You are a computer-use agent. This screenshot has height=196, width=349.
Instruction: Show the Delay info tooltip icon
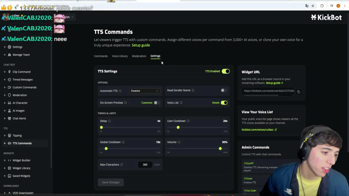(109, 121)
